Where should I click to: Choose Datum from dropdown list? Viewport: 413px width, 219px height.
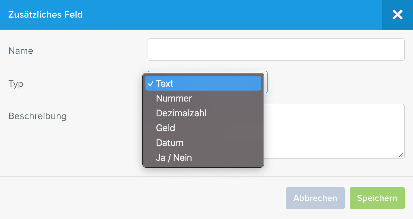pyautogui.click(x=203, y=143)
